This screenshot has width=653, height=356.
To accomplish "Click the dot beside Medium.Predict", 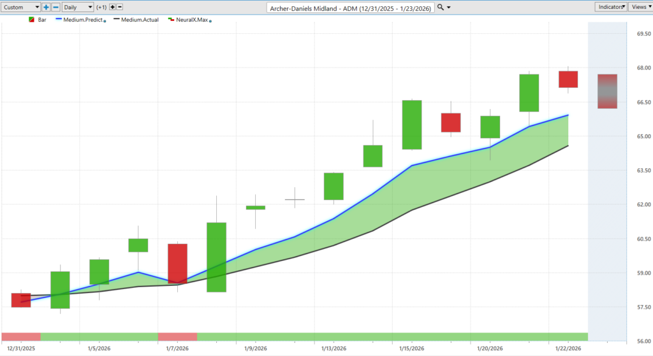I will 105,21.
